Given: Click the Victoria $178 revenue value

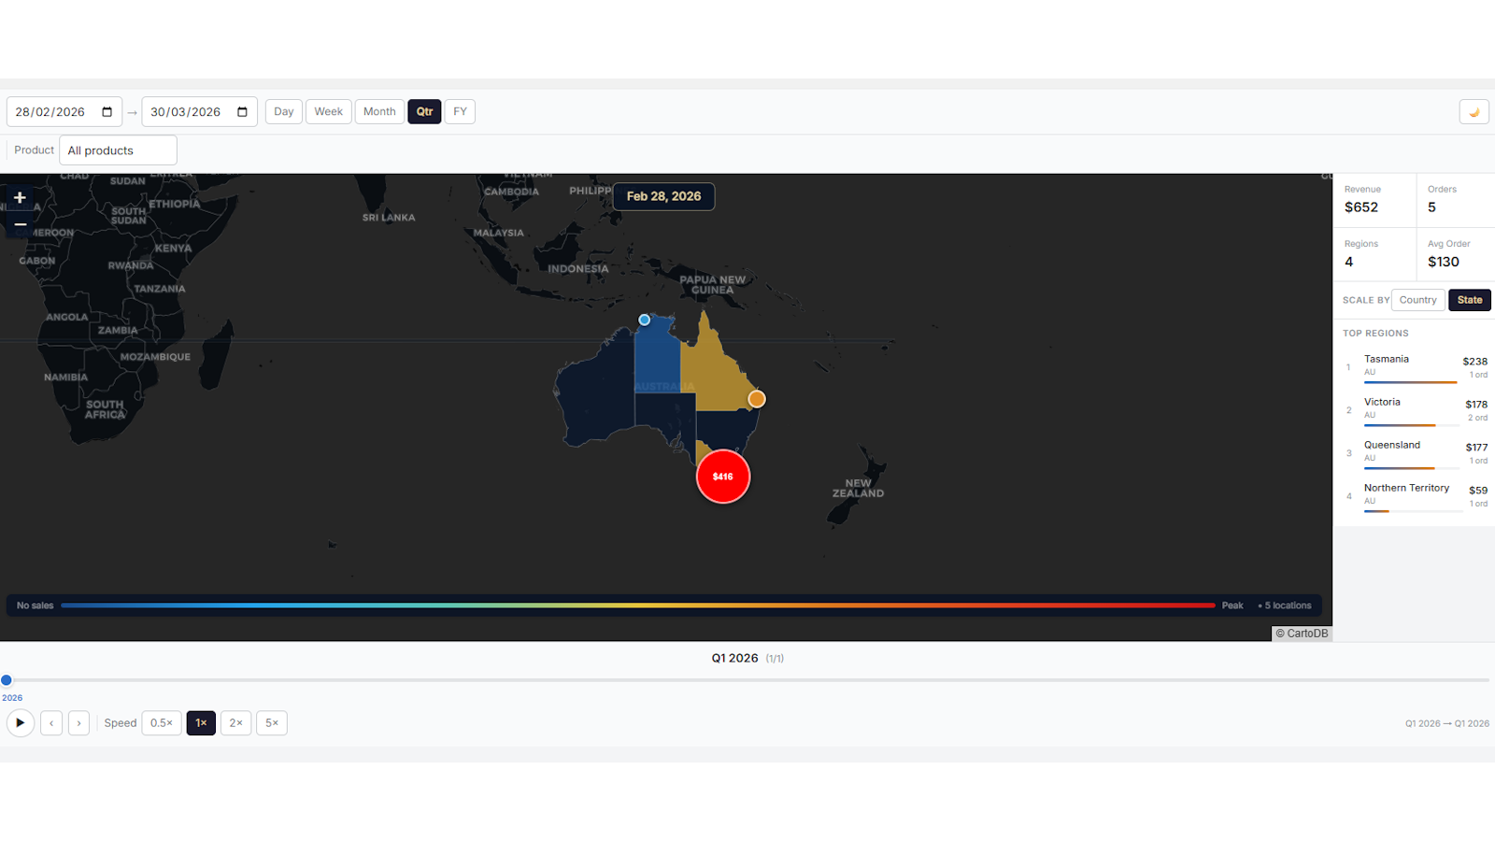Looking at the screenshot, I should click(1476, 405).
